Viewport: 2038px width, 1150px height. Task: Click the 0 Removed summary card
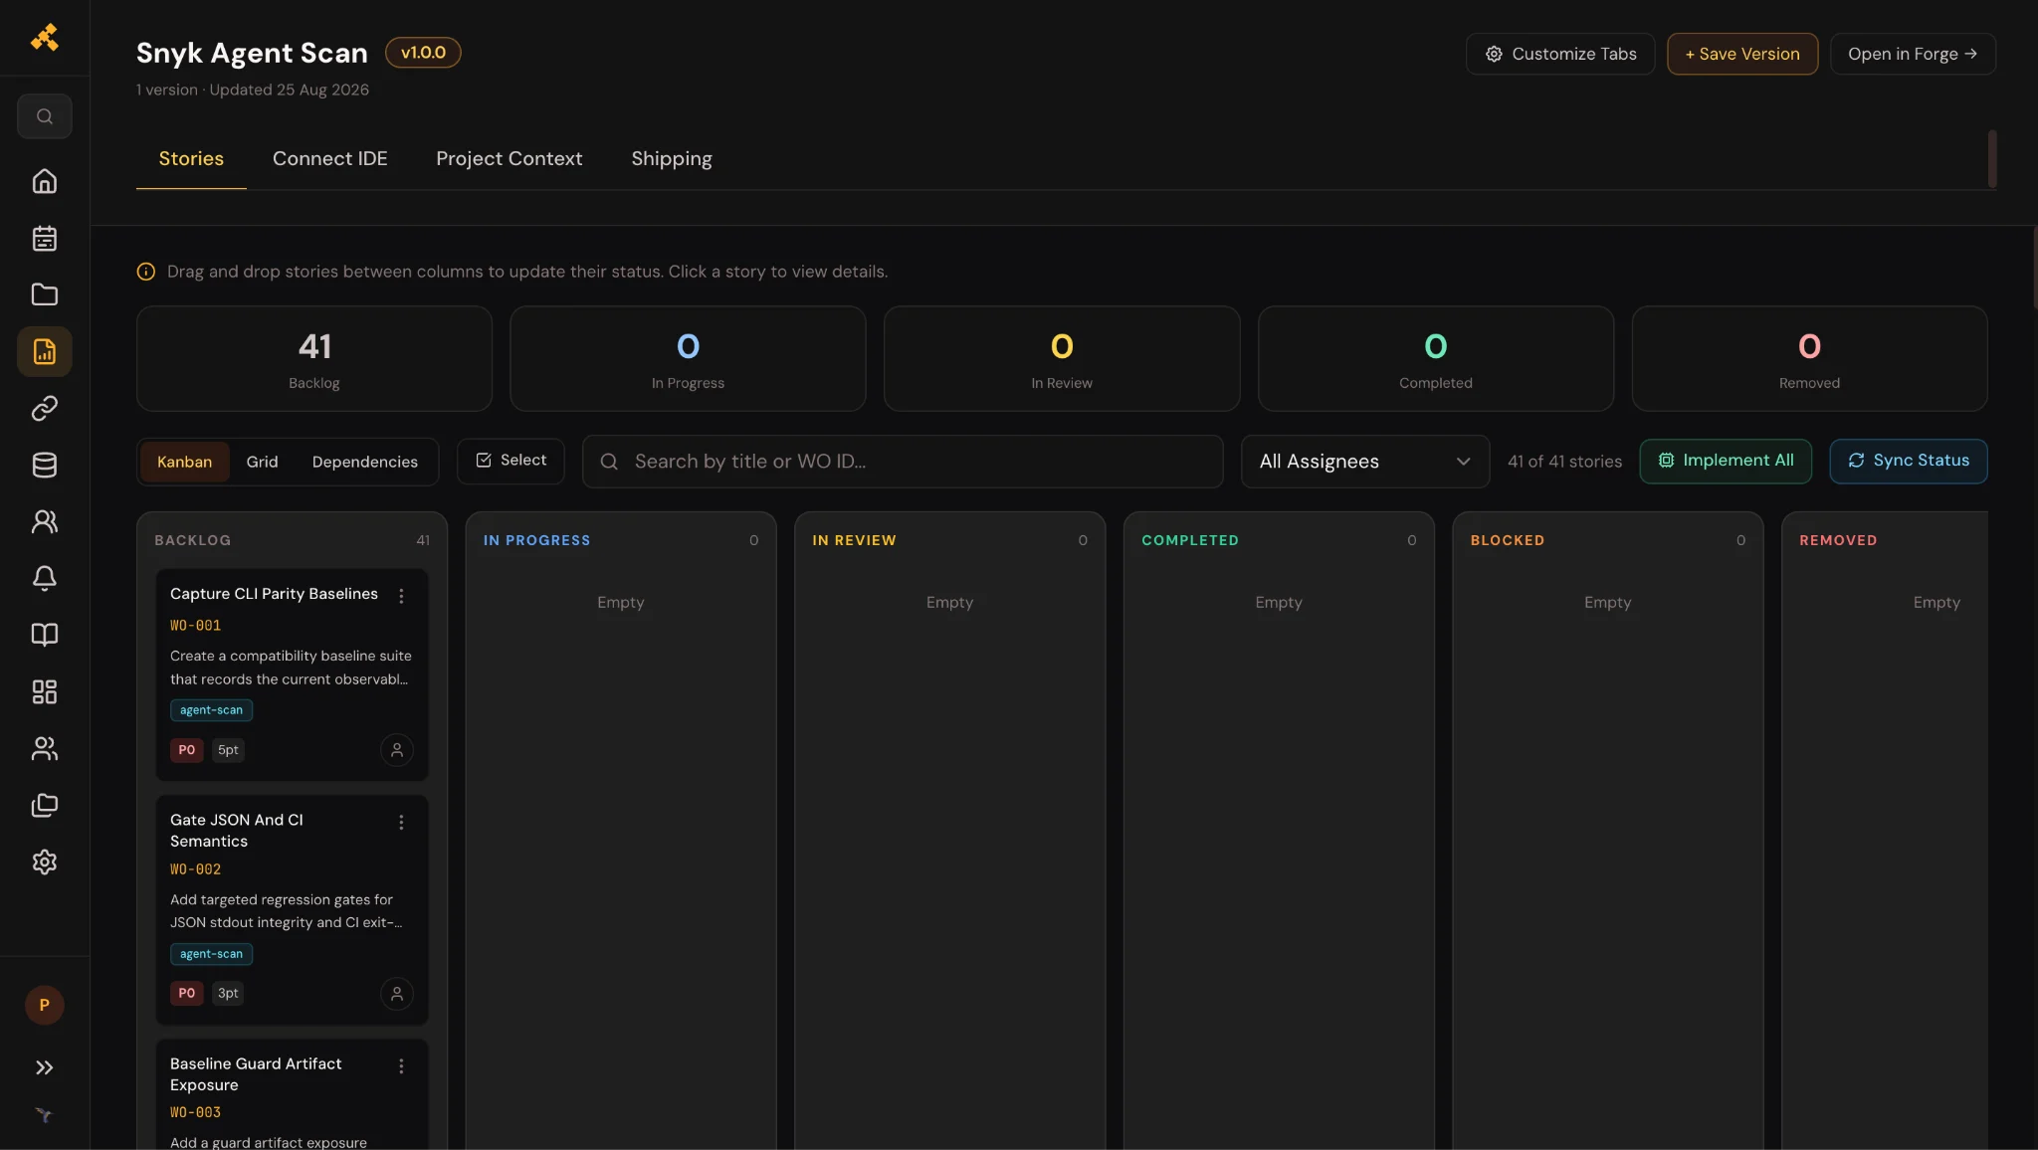tap(1809, 358)
